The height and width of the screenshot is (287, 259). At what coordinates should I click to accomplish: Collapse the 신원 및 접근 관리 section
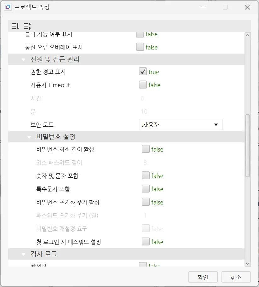click(x=24, y=59)
